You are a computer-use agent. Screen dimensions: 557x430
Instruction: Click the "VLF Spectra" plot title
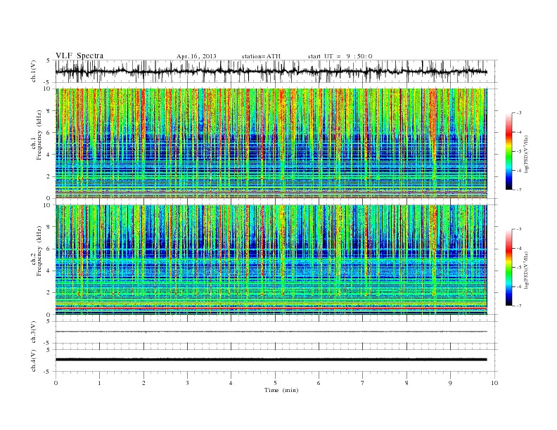click(x=79, y=56)
